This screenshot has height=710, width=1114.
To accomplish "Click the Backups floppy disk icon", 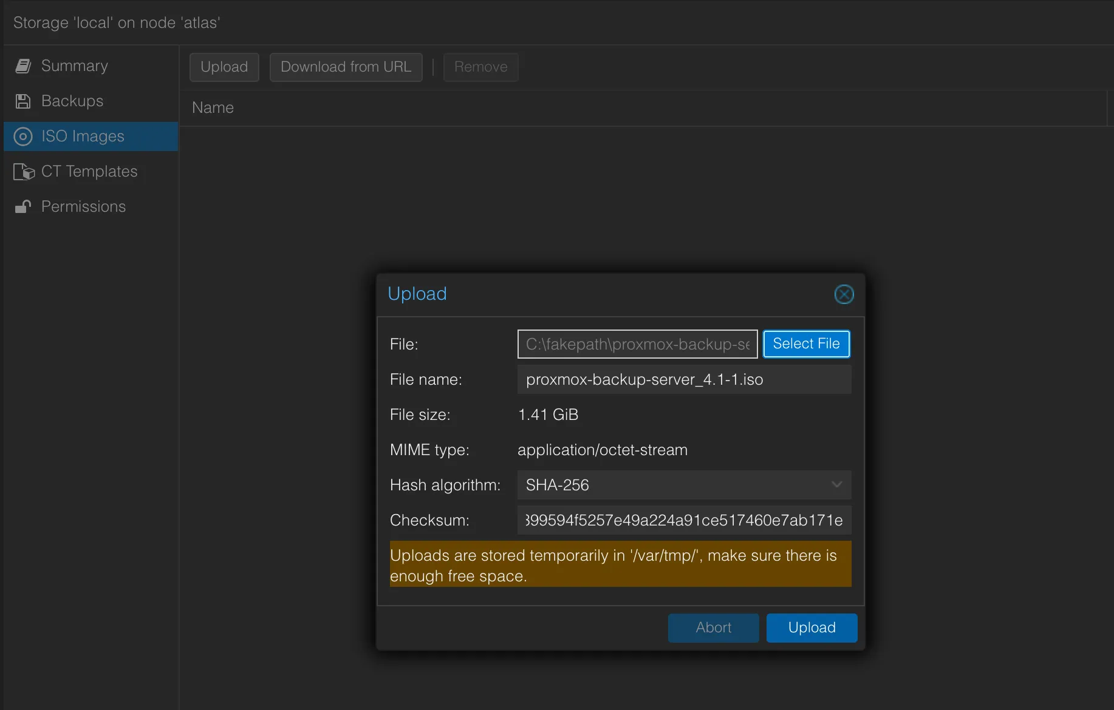I will pyautogui.click(x=23, y=101).
